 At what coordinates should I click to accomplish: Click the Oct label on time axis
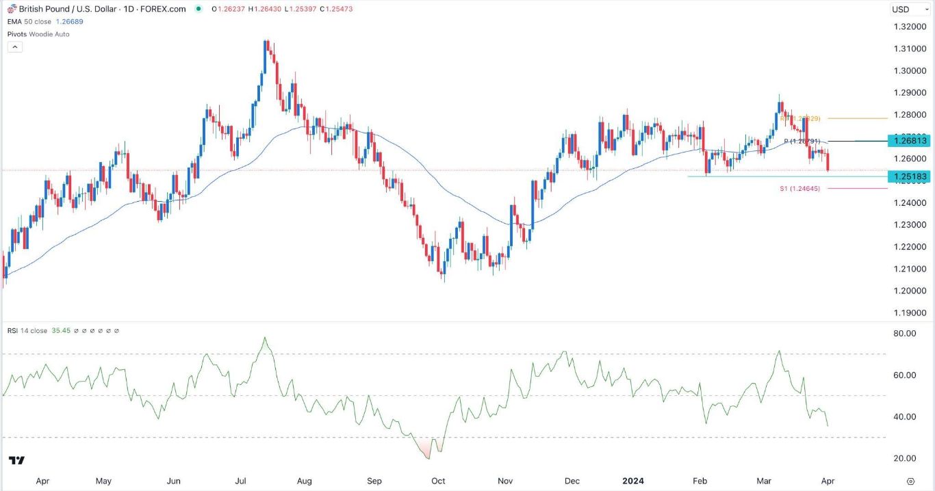coord(439,481)
